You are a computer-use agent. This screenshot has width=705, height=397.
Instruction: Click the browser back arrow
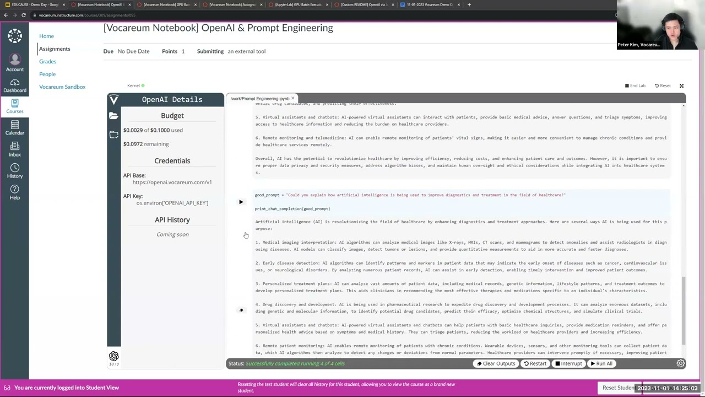click(6, 15)
